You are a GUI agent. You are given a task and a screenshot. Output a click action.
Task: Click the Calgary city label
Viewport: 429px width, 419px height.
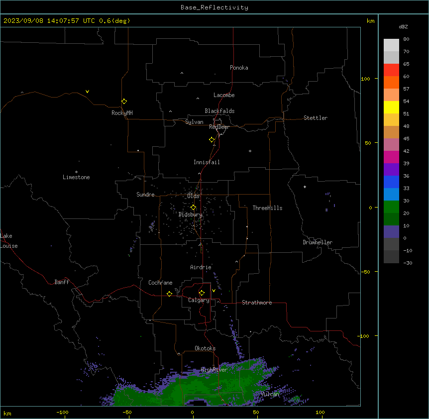click(199, 300)
